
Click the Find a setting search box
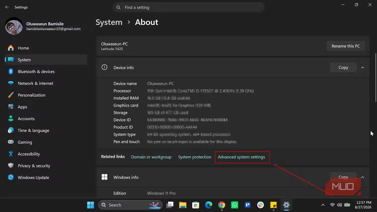coord(189,8)
